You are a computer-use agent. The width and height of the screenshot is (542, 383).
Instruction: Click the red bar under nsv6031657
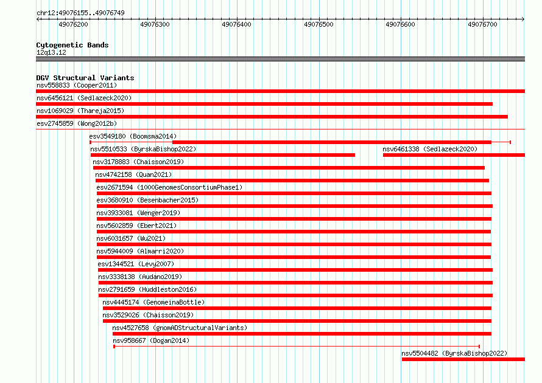pos(294,244)
